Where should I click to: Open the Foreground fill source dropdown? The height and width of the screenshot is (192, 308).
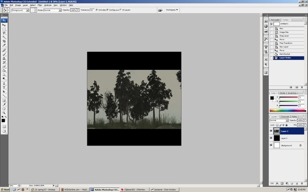click(x=22, y=10)
